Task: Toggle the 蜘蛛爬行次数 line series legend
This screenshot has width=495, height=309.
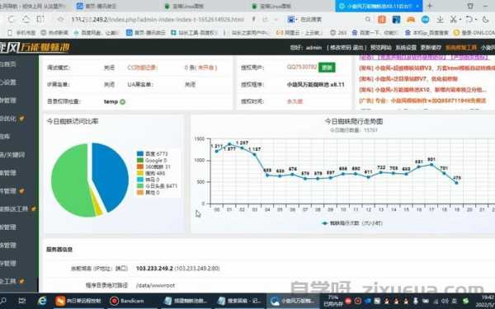Action: pos(352,223)
